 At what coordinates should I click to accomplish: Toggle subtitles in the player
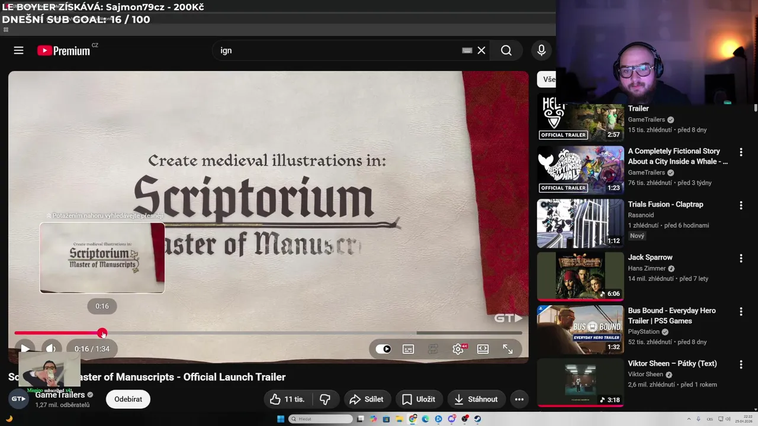(408, 349)
